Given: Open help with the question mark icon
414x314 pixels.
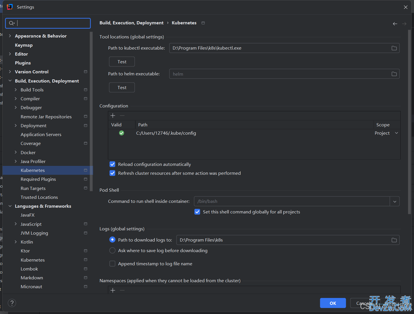Looking at the screenshot, I should [12, 303].
